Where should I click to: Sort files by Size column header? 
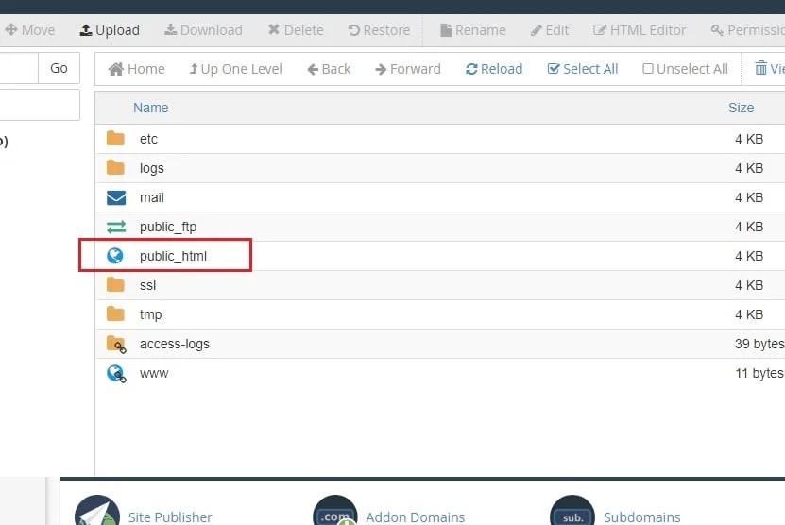[x=741, y=108]
